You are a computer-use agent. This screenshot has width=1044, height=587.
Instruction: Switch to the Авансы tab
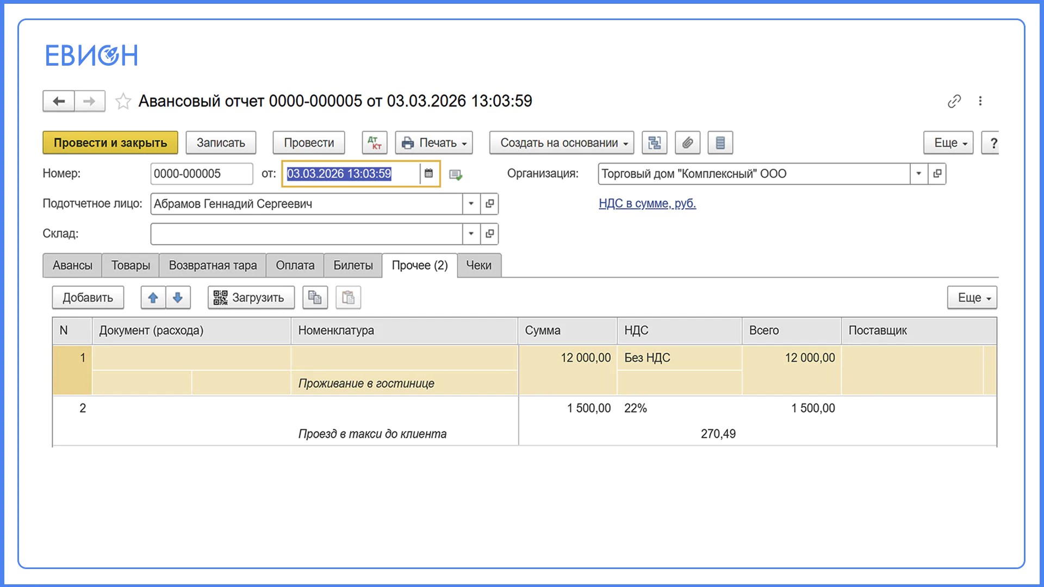click(x=72, y=265)
